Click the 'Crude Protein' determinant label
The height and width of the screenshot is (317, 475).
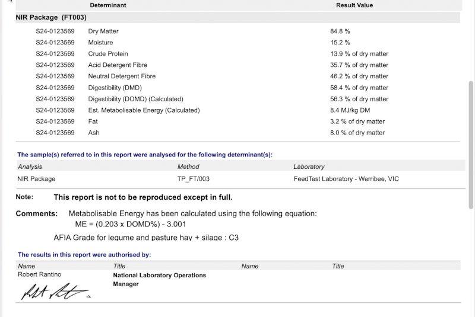pyautogui.click(x=108, y=53)
